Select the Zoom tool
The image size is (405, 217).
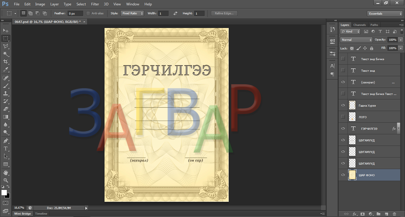(x=5, y=180)
